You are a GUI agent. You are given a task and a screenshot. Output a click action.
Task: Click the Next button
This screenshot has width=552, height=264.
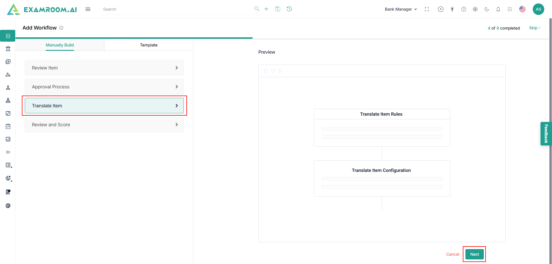pyautogui.click(x=475, y=254)
